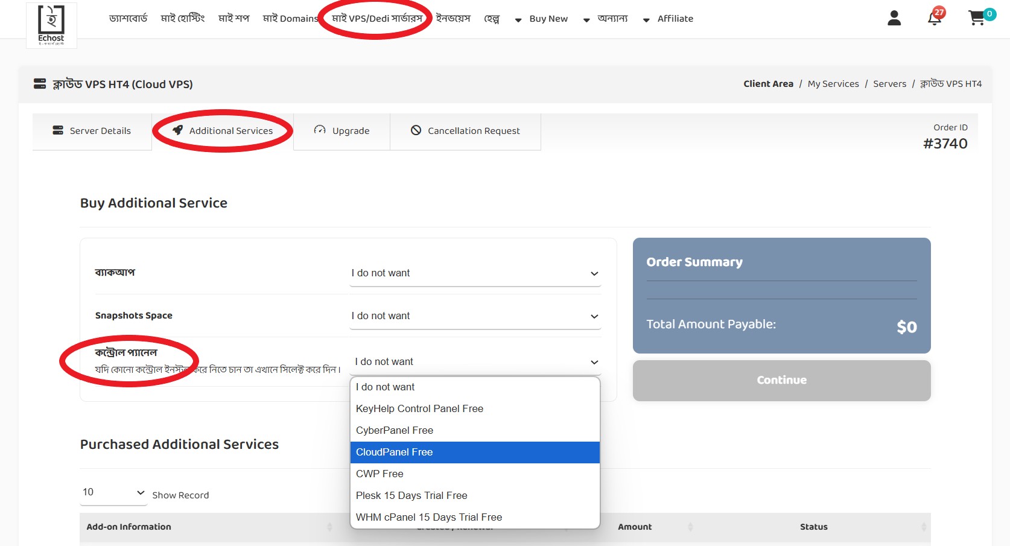1010x546 pixels.
Task: Click the gauge icon on Upgrade tab
Action: [x=320, y=130]
